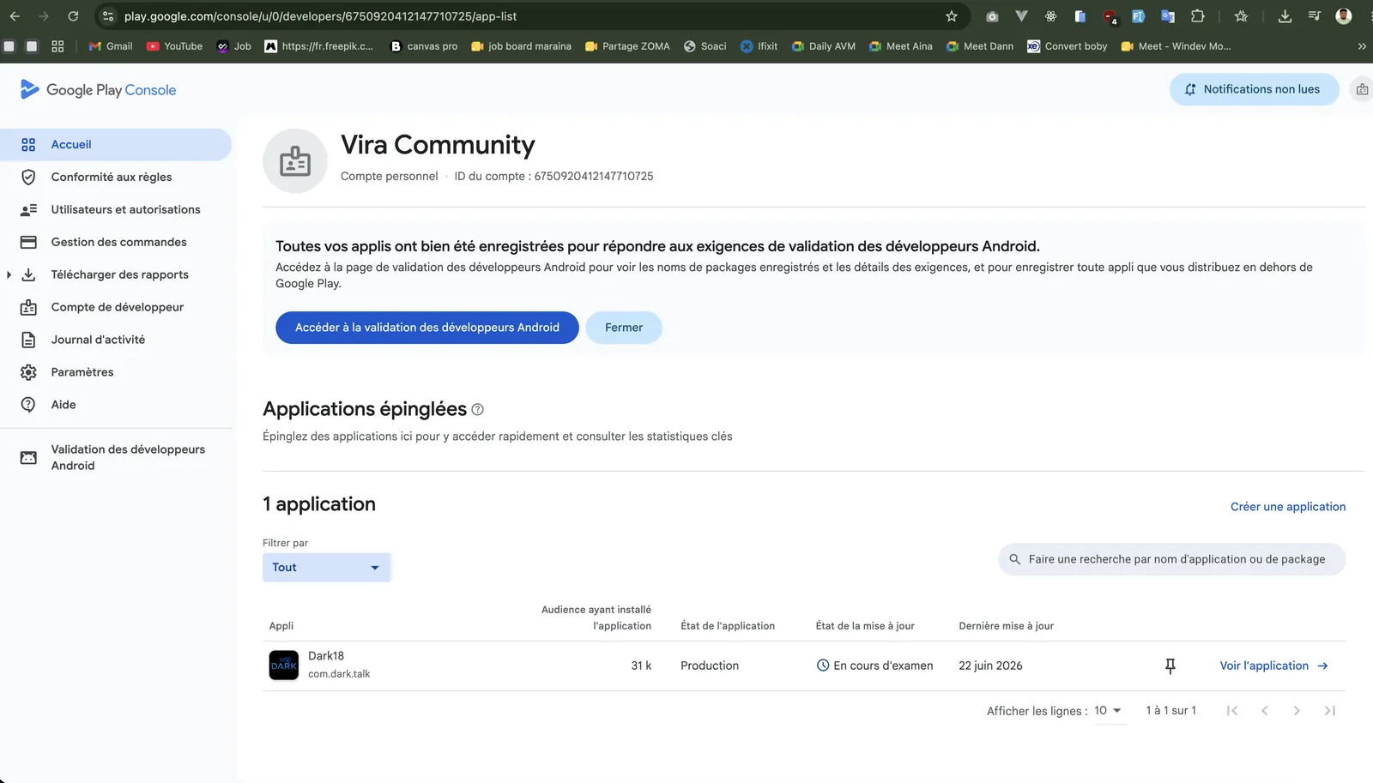Click the État de la mise à jour column header
This screenshot has width=1373, height=783.
865,626
